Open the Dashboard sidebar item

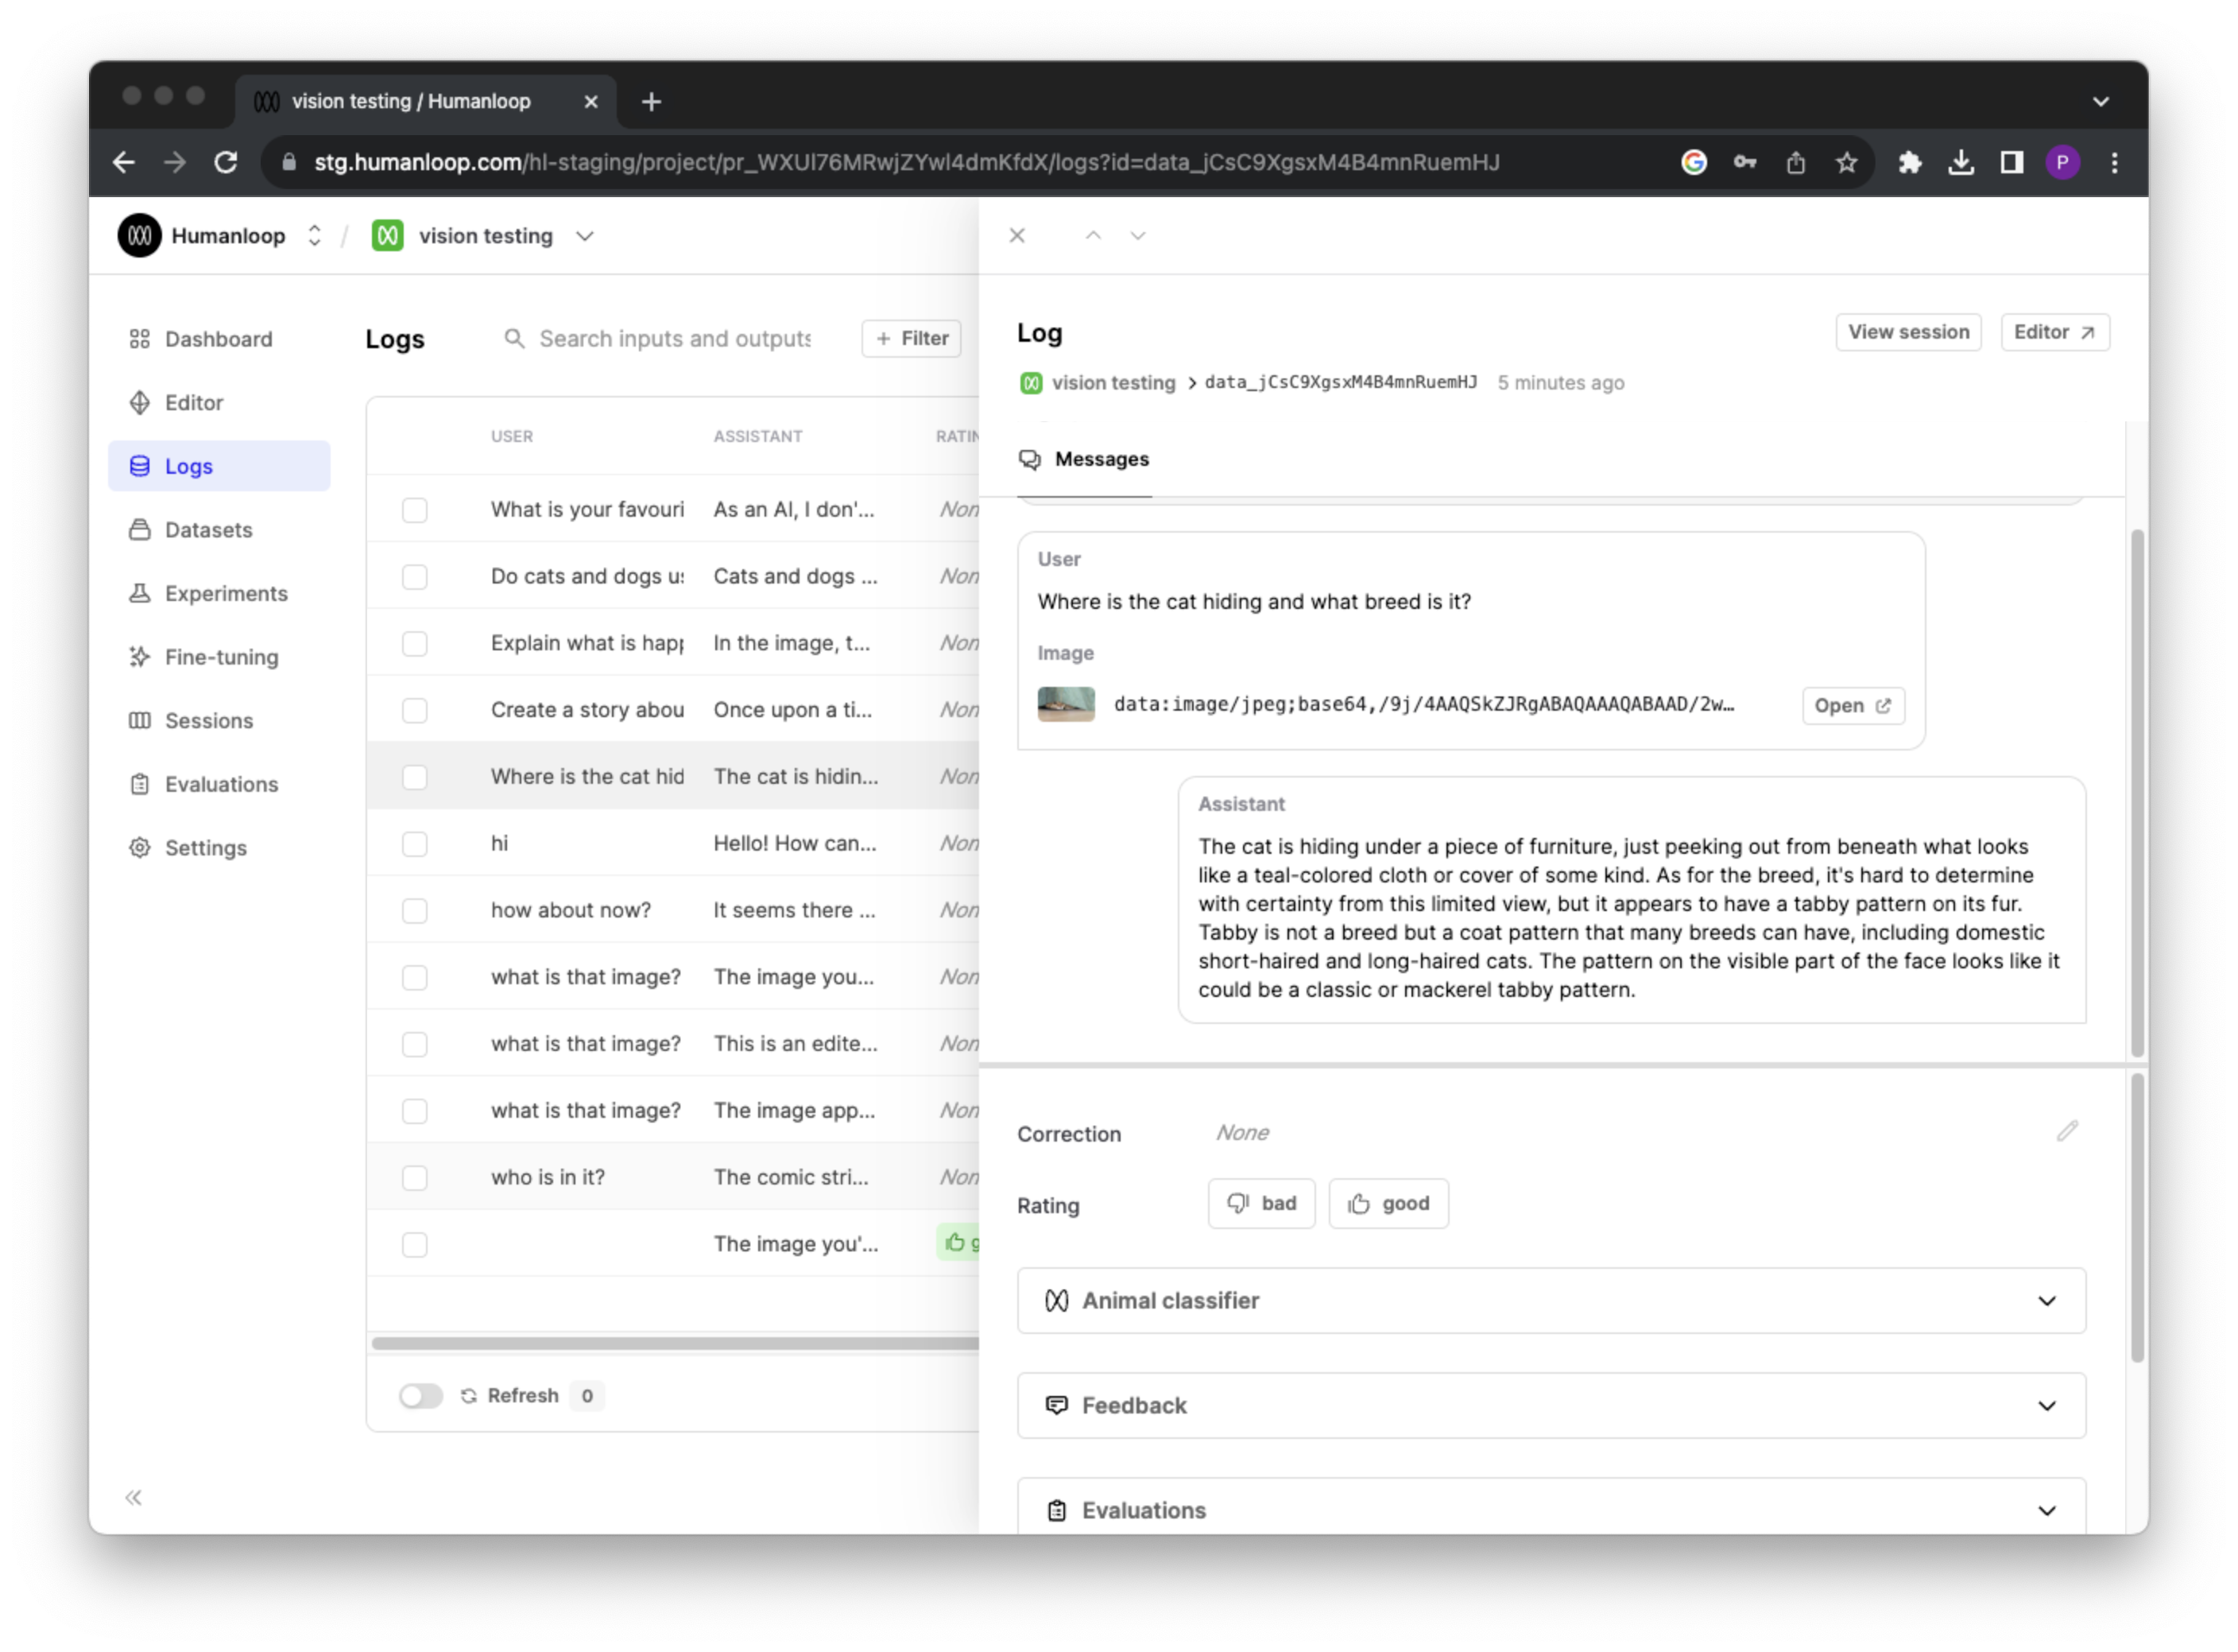pyautogui.click(x=219, y=339)
